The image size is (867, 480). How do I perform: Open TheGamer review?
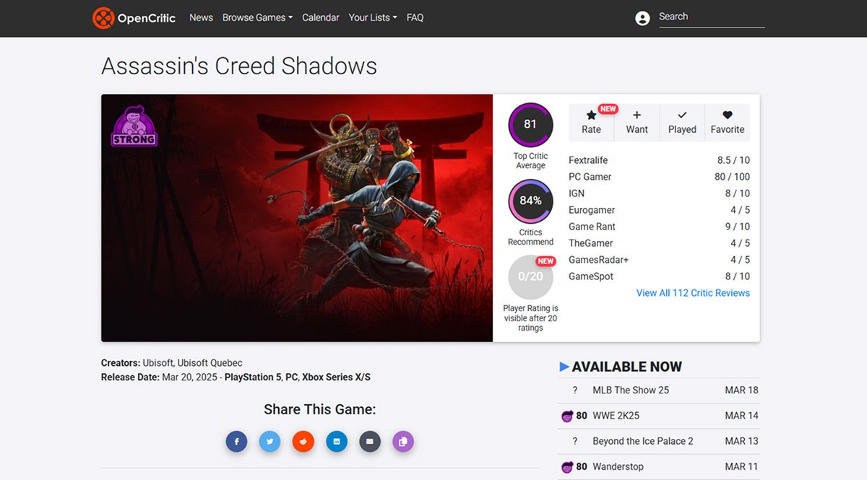tap(591, 243)
